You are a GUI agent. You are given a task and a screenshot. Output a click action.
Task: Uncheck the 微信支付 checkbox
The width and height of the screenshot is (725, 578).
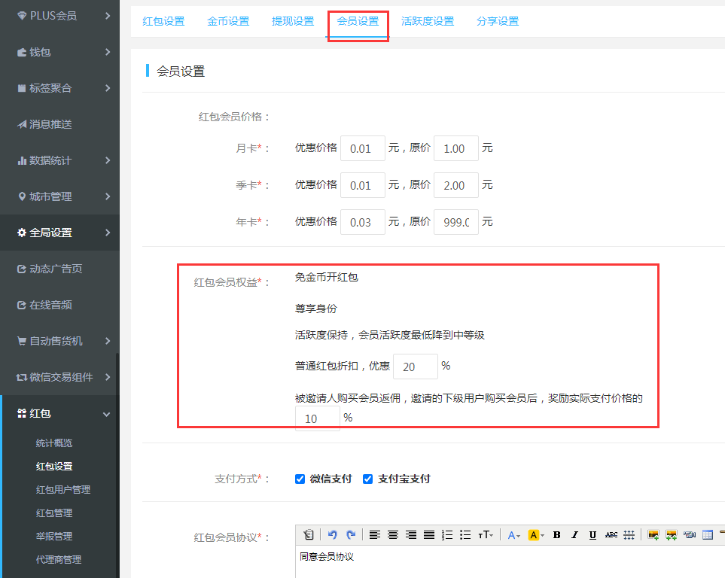[x=300, y=479]
